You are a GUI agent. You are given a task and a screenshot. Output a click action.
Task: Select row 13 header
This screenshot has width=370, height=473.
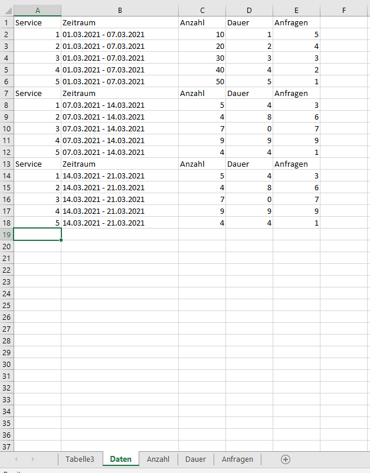(6, 164)
